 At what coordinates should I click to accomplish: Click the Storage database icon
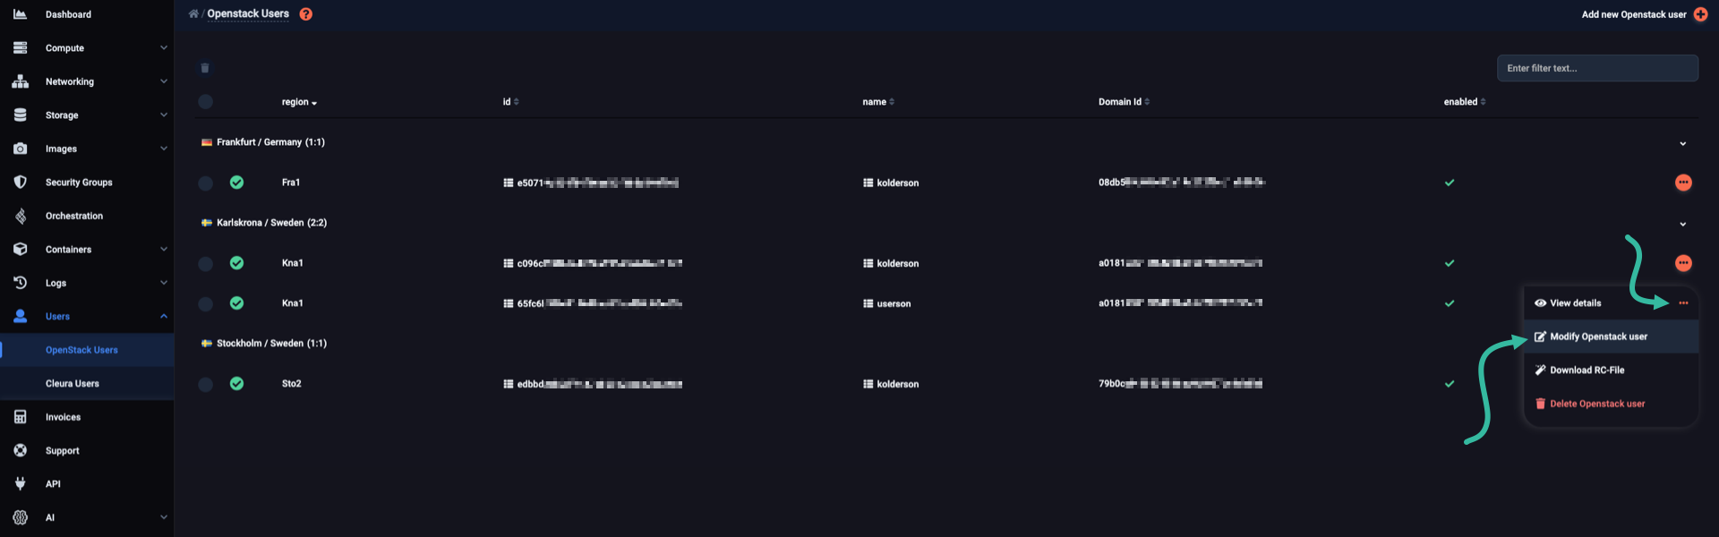tap(20, 115)
